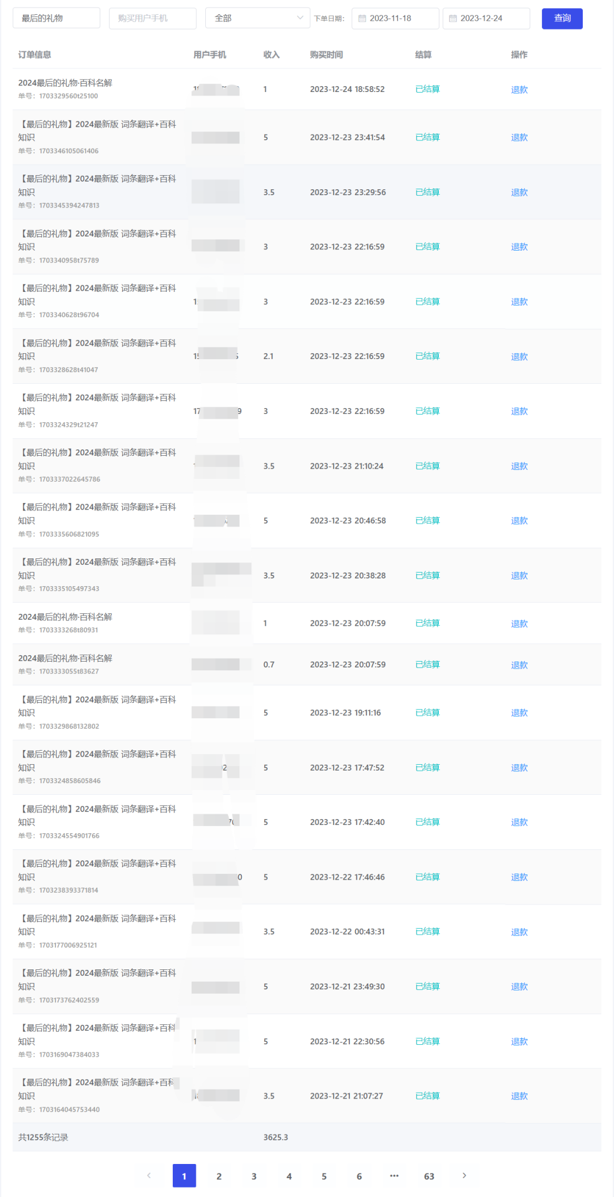This screenshot has height=1197, width=614.
Task: Open the 2023-11-18 start date picker
Action: 395,18
